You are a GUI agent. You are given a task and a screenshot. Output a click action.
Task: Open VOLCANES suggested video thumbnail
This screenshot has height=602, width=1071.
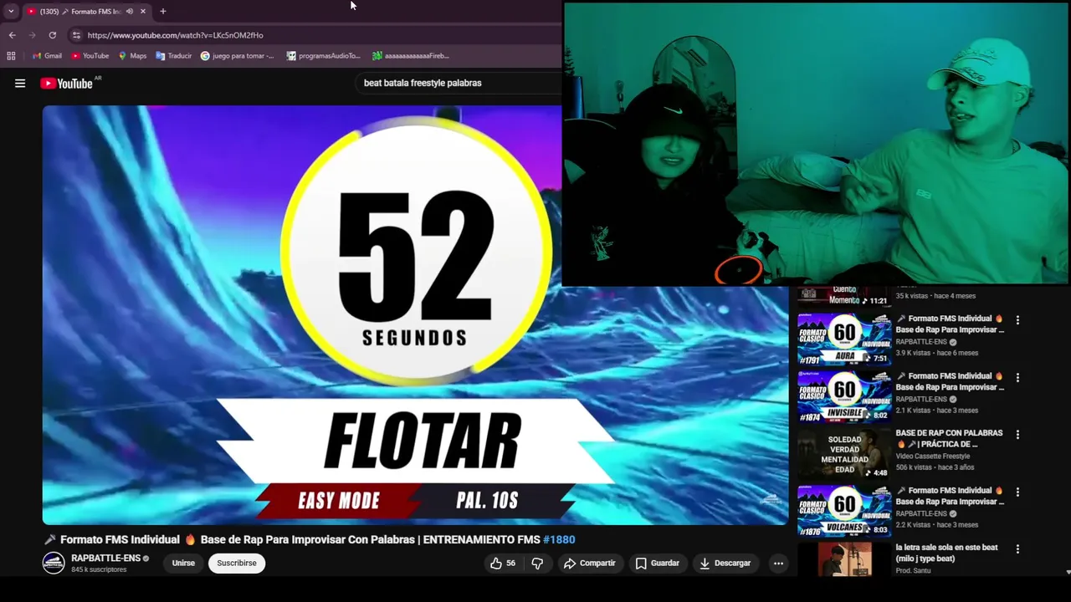point(844,511)
